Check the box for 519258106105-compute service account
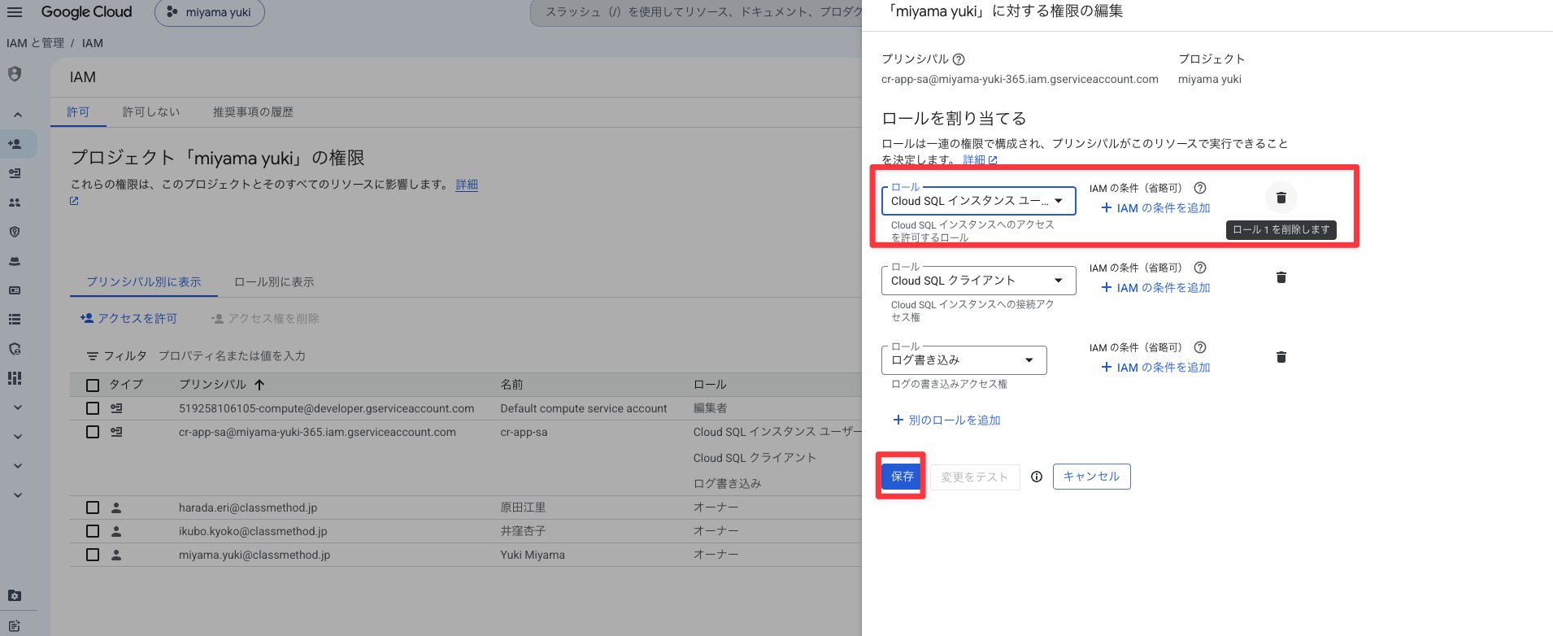The image size is (1553, 636). (x=93, y=408)
